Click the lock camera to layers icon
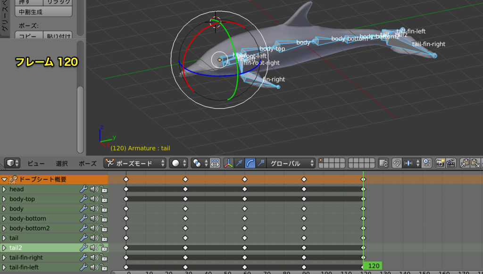This screenshot has height=274, width=483. coord(383,163)
